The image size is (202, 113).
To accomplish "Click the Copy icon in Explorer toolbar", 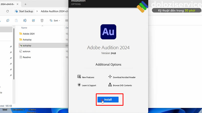I will pyautogui.click(x=8, y=21).
